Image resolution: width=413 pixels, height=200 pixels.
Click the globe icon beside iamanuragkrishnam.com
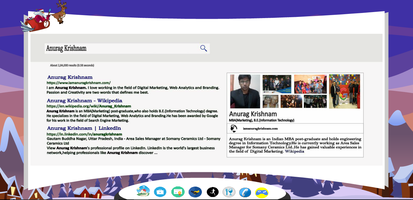tap(233, 129)
